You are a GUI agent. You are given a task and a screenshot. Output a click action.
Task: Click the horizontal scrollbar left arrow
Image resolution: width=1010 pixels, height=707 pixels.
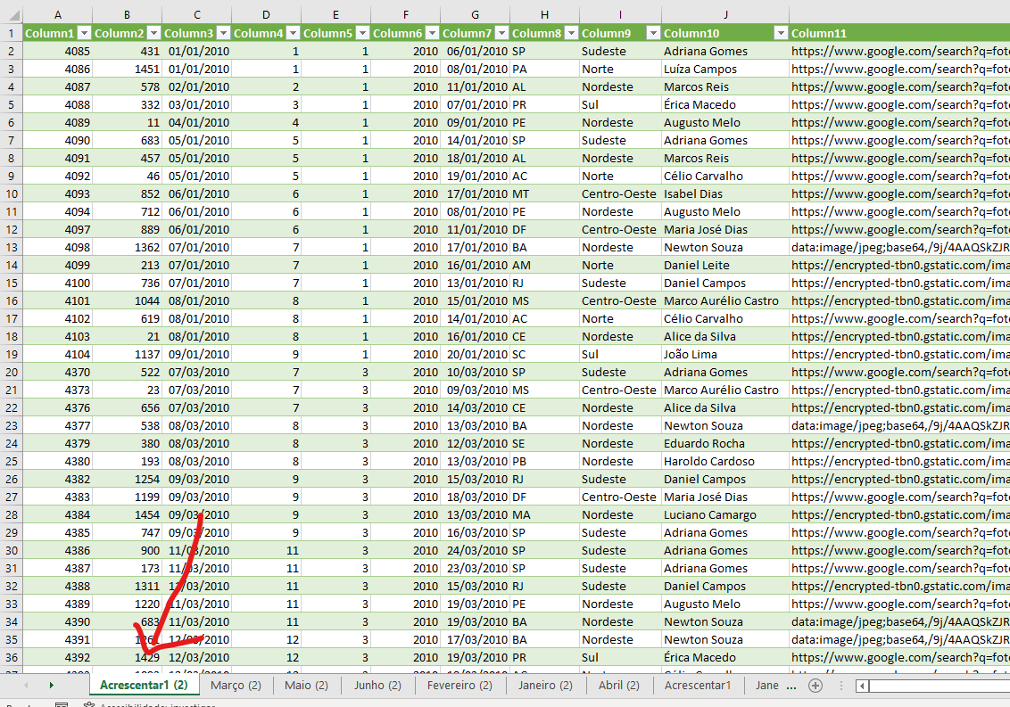(x=862, y=686)
